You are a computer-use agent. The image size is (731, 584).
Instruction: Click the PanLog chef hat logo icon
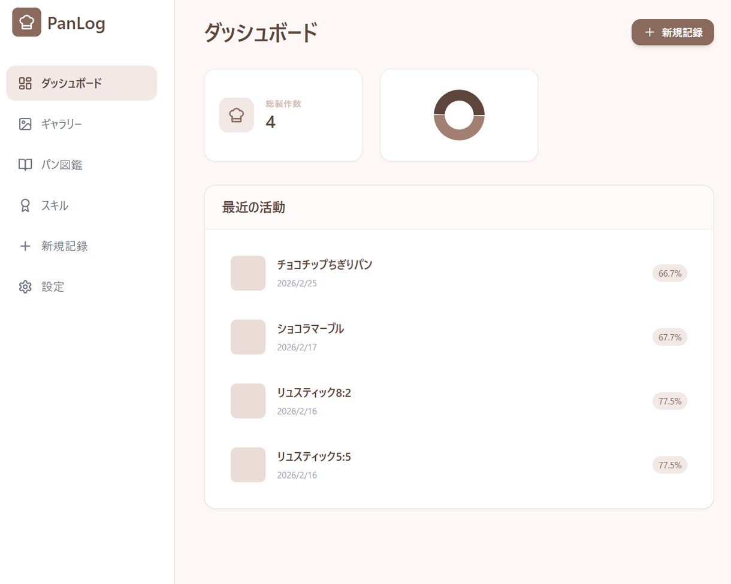coord(26,22)
